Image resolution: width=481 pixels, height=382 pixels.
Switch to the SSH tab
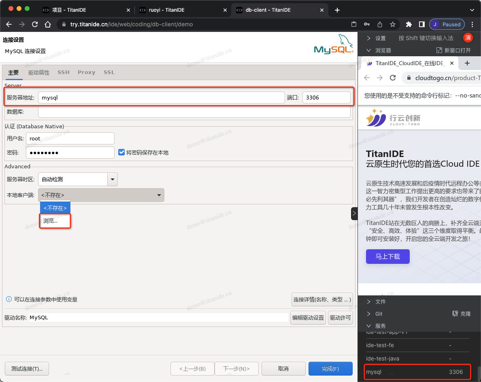click(64, 72)
